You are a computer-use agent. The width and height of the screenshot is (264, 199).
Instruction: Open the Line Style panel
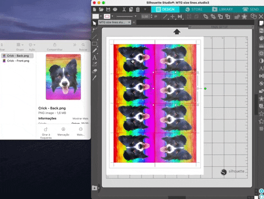coord(261,46)
